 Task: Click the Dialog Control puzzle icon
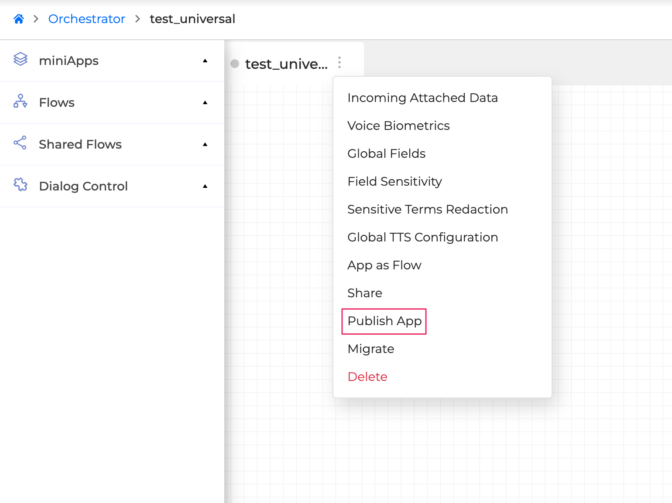tap(20, 186)
